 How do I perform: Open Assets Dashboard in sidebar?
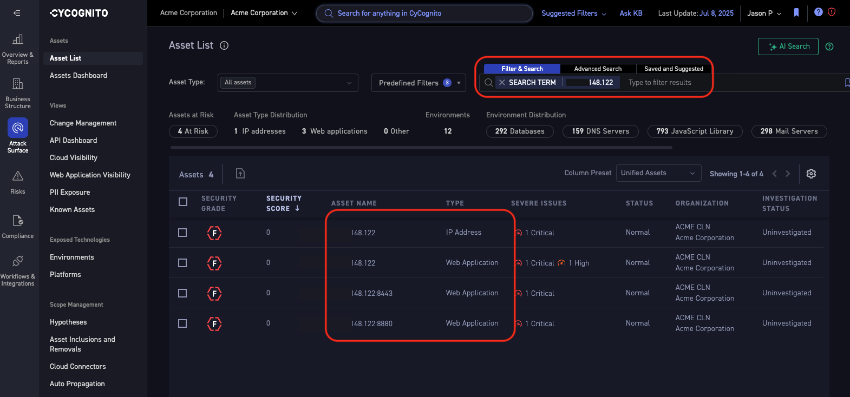point(79,76)
